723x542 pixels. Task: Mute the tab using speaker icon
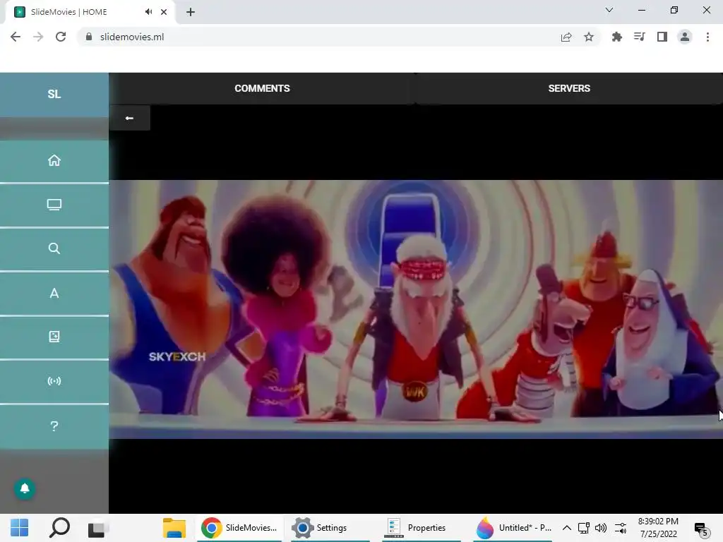click(148, 12)
